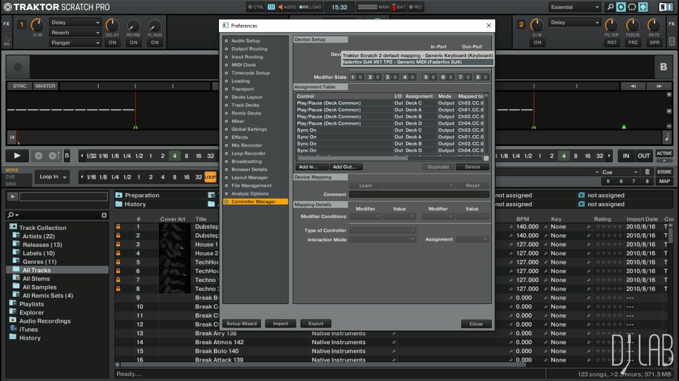679x381 pixels.
Task: Toggle the Flanger effect ON button
Action: pos(154,42)
